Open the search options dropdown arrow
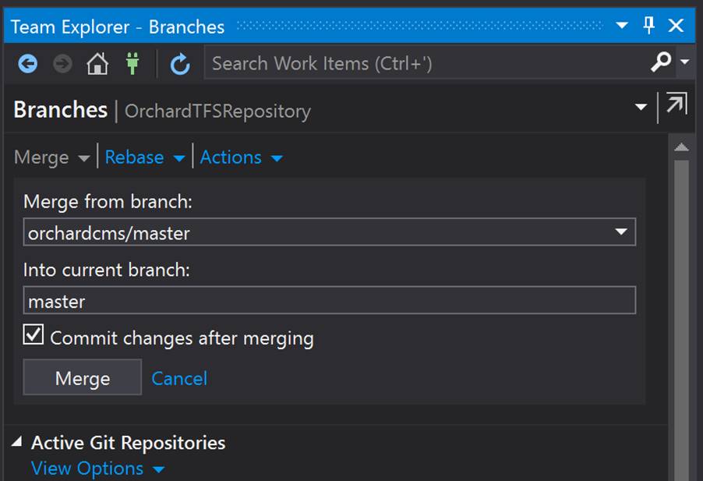 [x=684, y=62]
